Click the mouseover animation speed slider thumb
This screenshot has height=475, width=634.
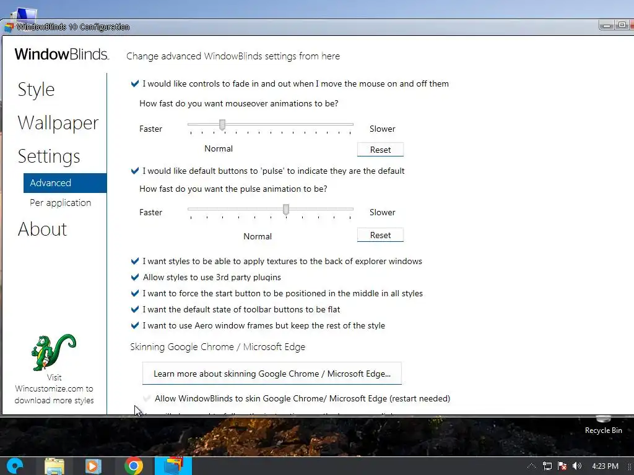click(222, 125)
